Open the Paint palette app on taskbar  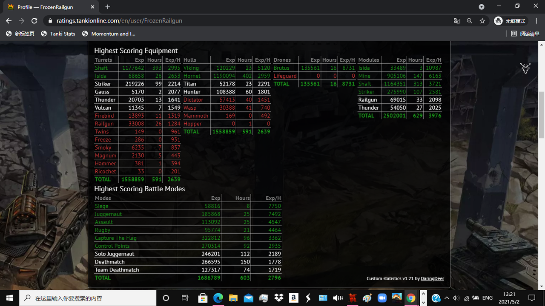click(367, 298)
